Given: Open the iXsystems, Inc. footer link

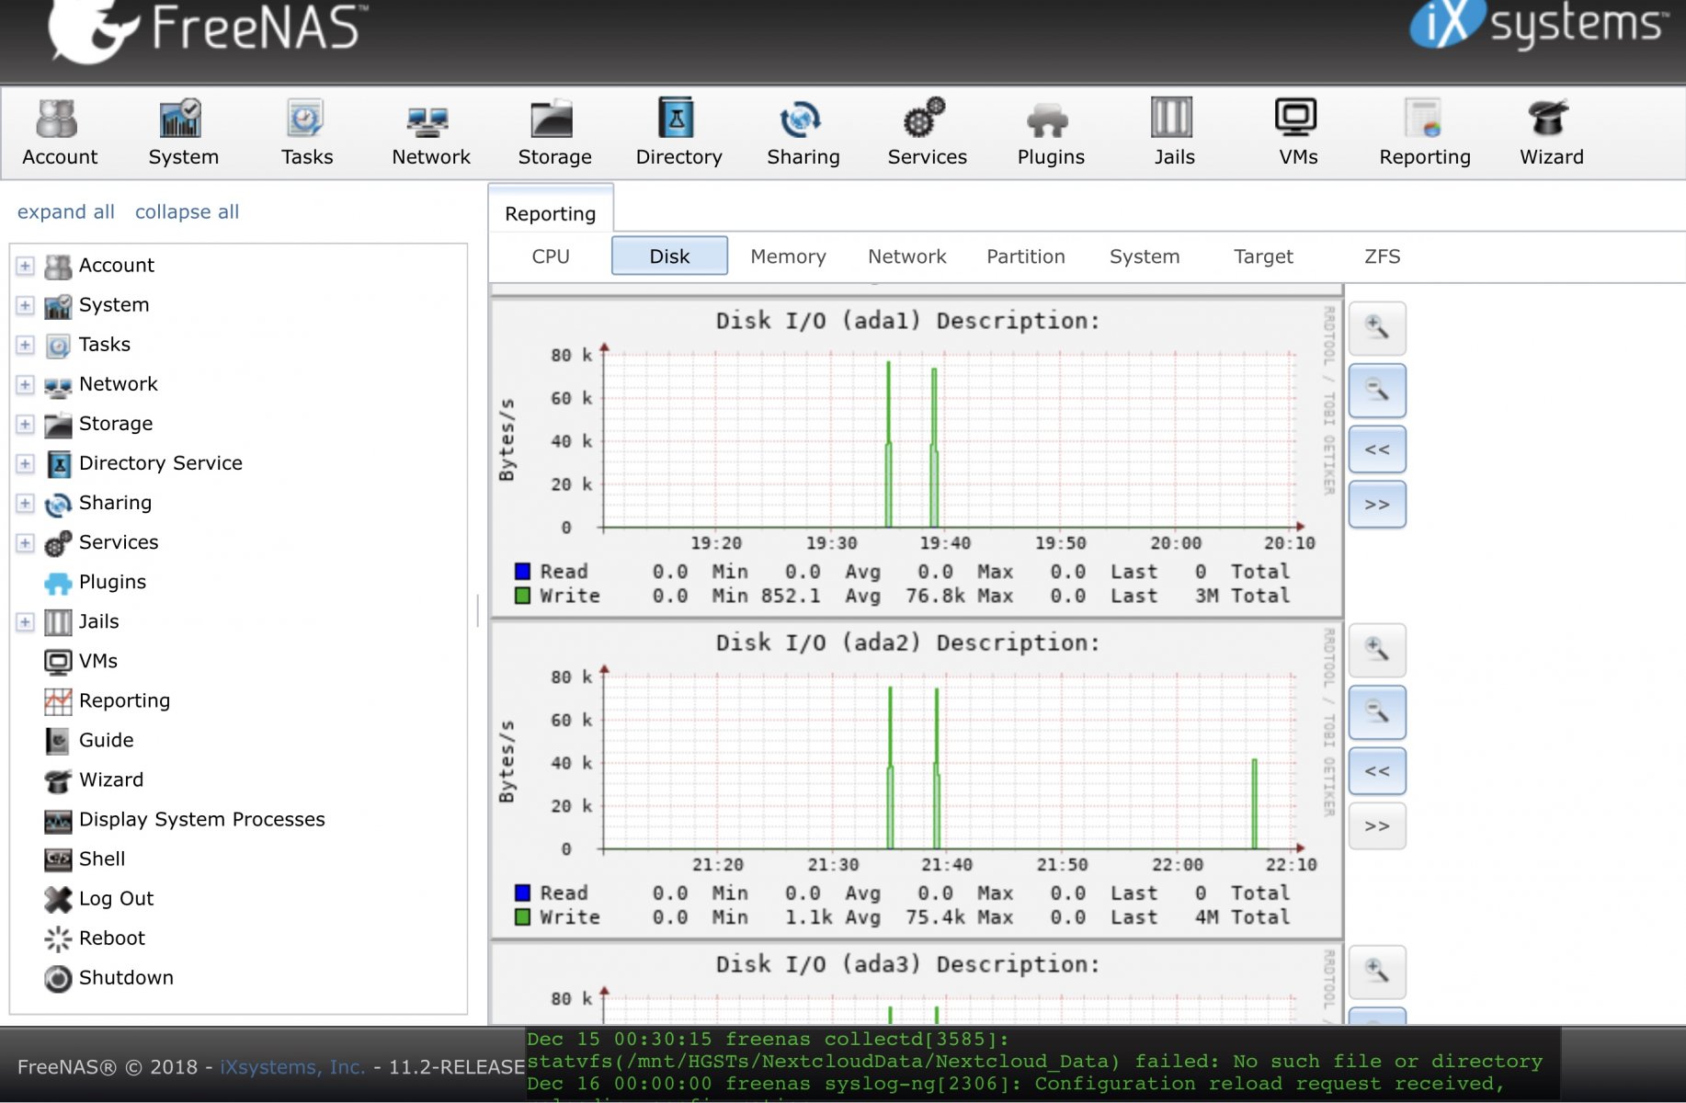Looking at the screenshot, I should [x=292, y=1067].
